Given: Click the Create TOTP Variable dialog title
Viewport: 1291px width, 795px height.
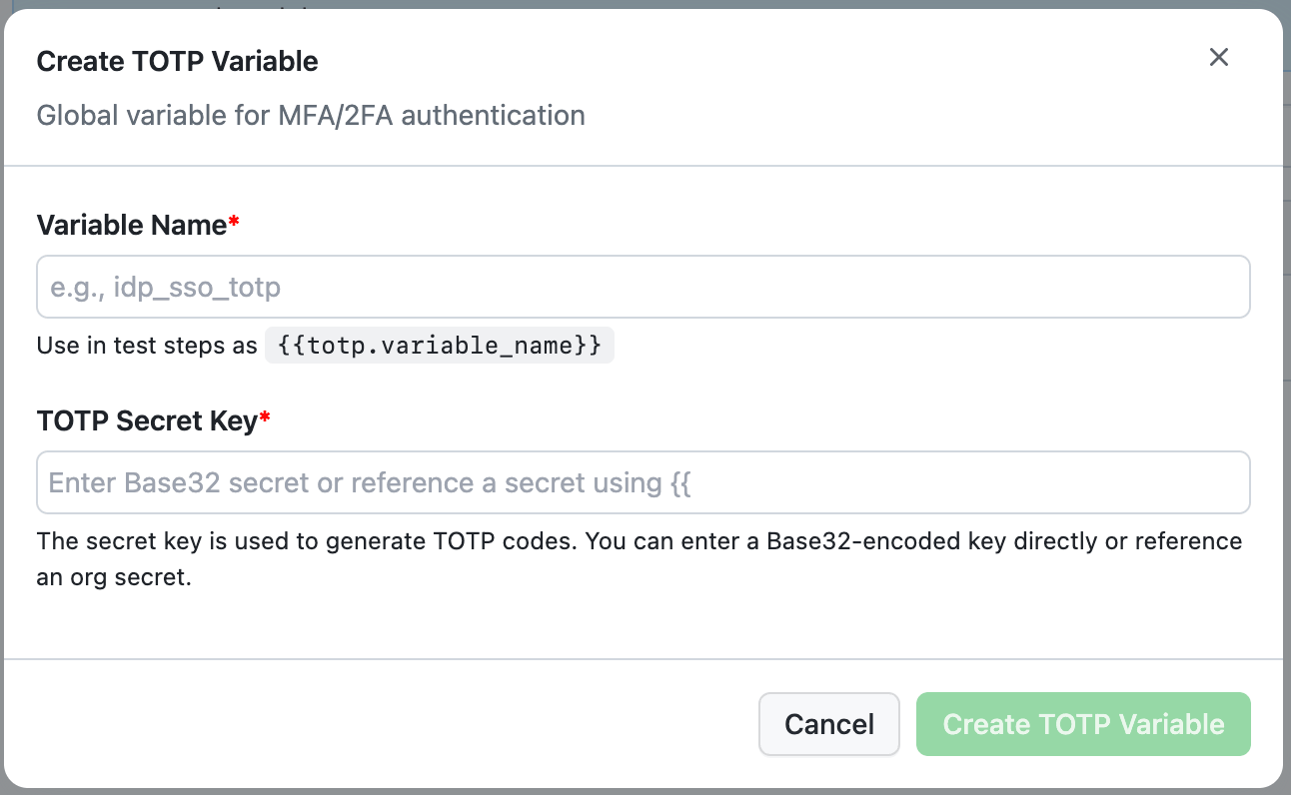Looking at the screenshot, I should pyautogui.click(x=177, y=61).
